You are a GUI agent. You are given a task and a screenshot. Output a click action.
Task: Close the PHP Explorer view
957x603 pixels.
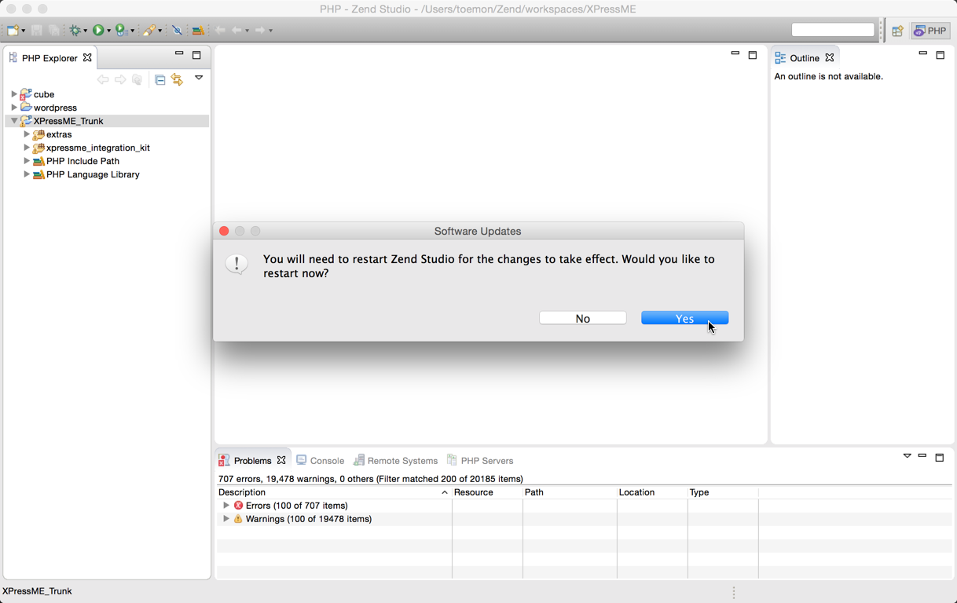[87, 57]
